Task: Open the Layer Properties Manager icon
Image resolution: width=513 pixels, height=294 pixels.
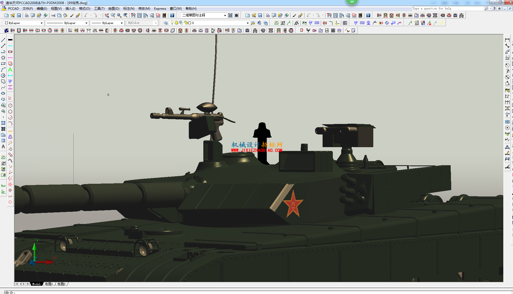Action: (166, 23)
